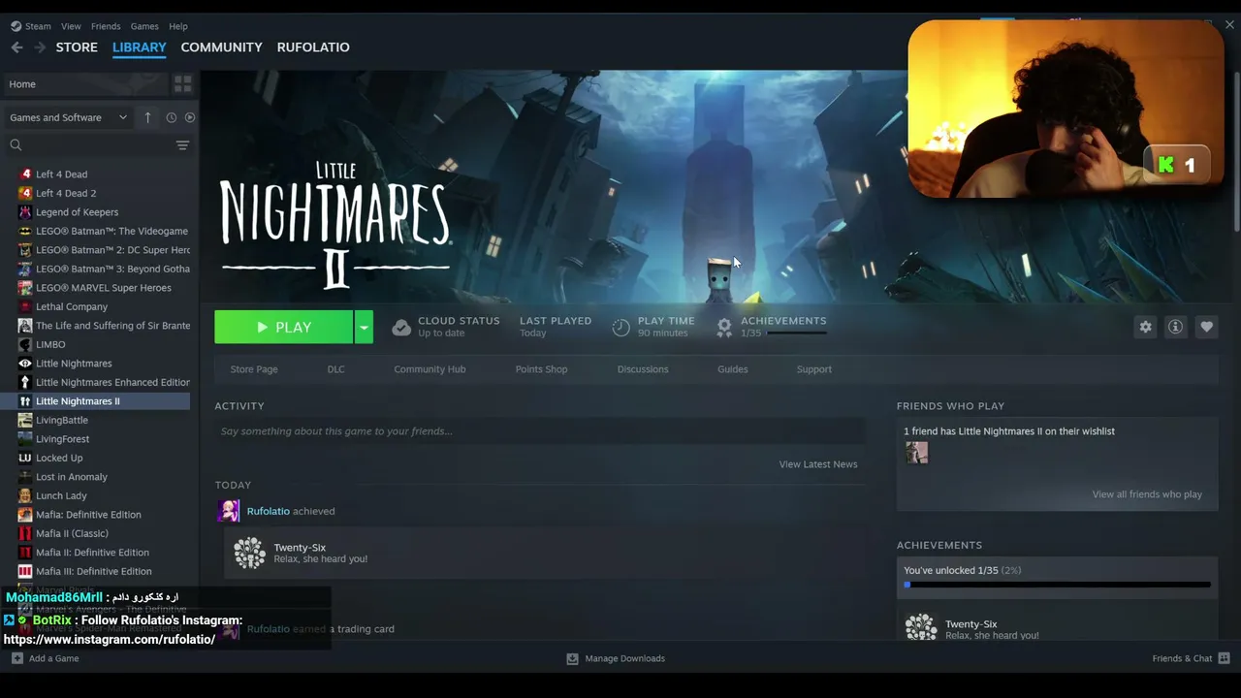1241x698 pixels.
Task: Click the Achievements trophy icon
Action: pyautogui.click(x=724, y=328)
